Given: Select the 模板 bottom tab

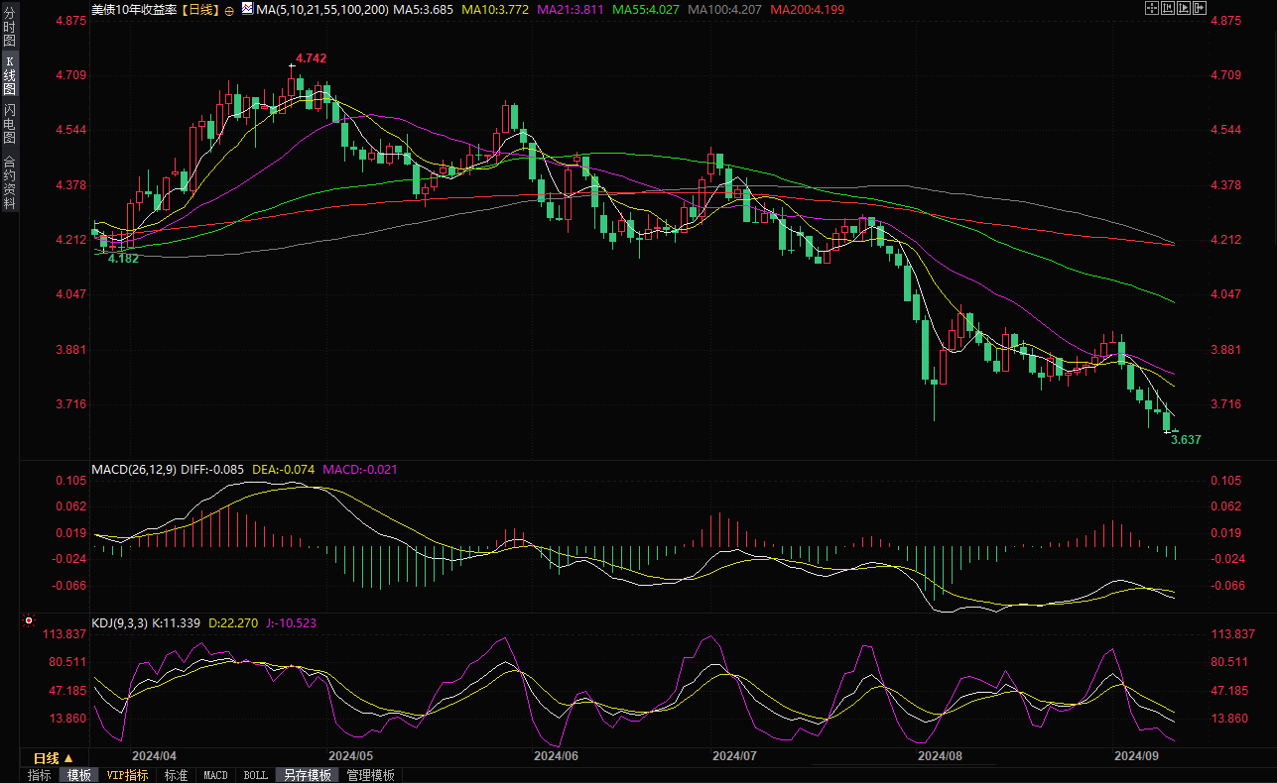Looking at the screenshot, I should tap(78, 775).
